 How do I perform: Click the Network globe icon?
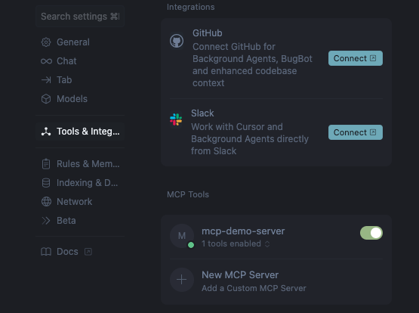pyautogui.click(x=46, y=202)
